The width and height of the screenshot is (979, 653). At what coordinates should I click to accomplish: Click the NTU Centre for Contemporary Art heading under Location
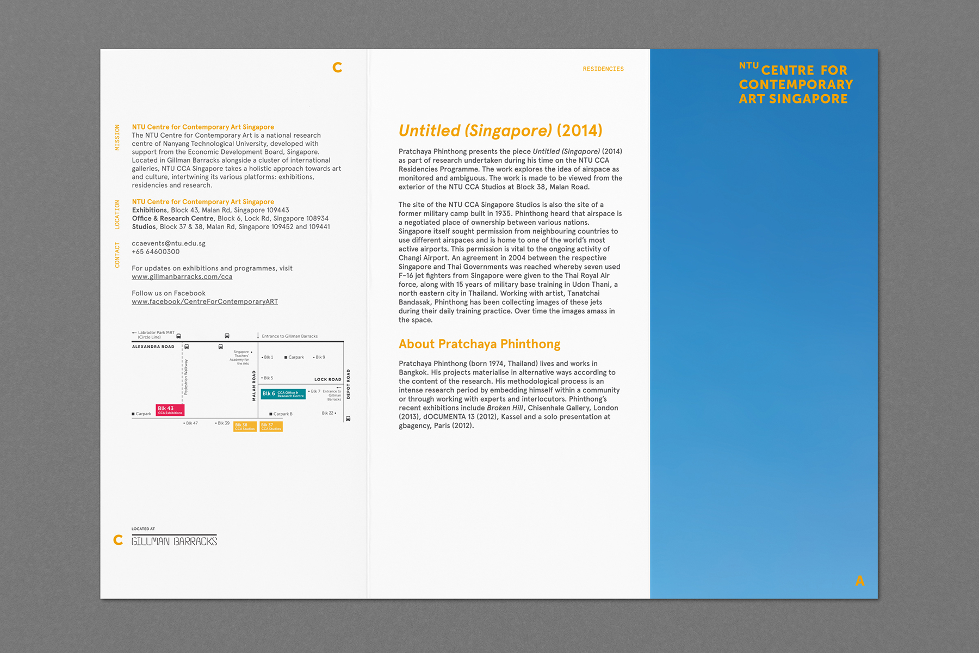[x=203, y=201]
